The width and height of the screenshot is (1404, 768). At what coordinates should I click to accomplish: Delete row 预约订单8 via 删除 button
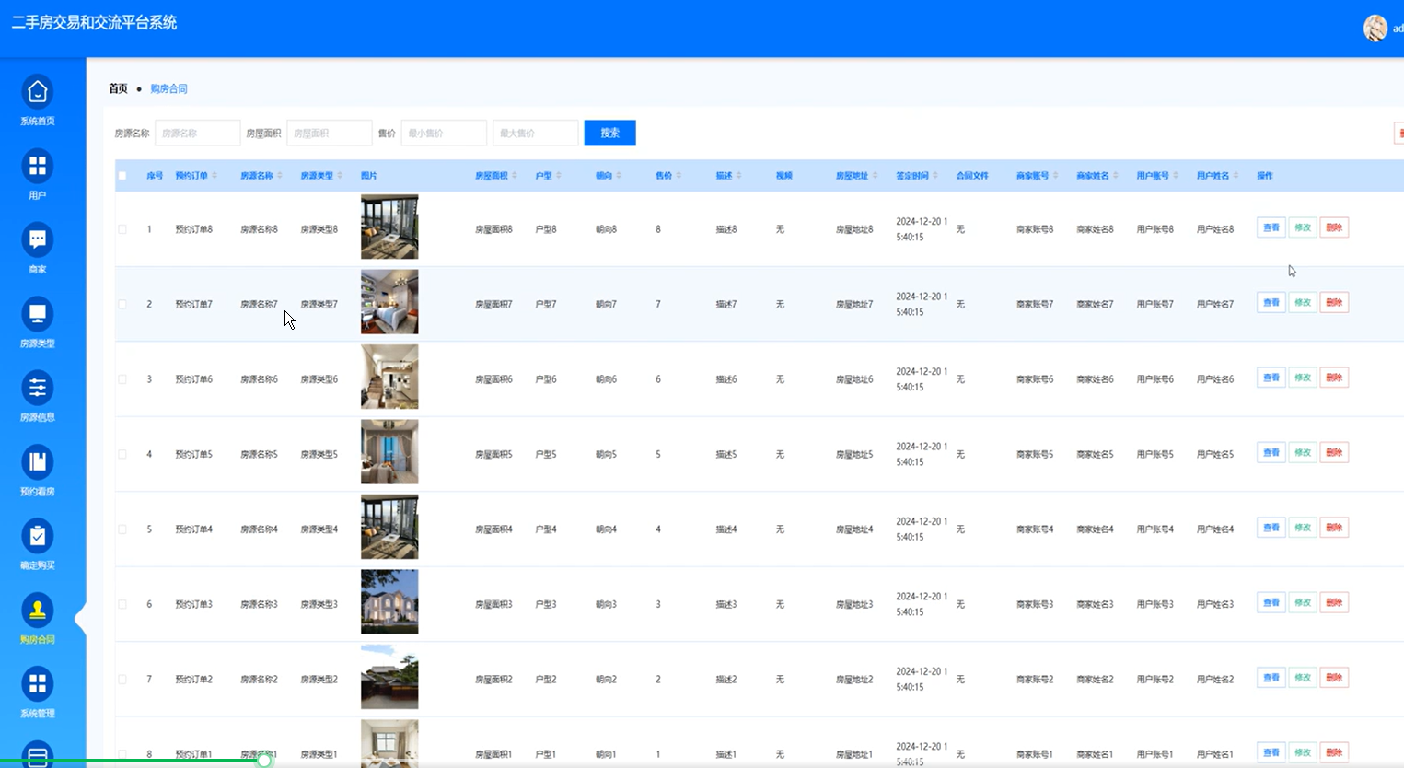[x=1334, y=227]
